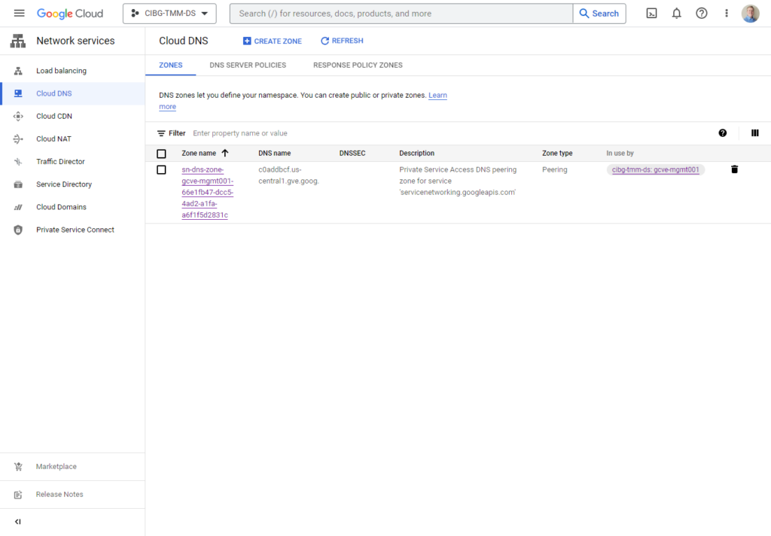Click the Cloud CDN sidebar icon
Screen dimensions: 771x536
pos(18,116)
